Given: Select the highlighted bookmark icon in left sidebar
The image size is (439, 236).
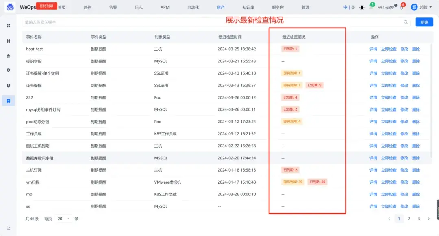Looking at the screenshot, I should (9, 101).
